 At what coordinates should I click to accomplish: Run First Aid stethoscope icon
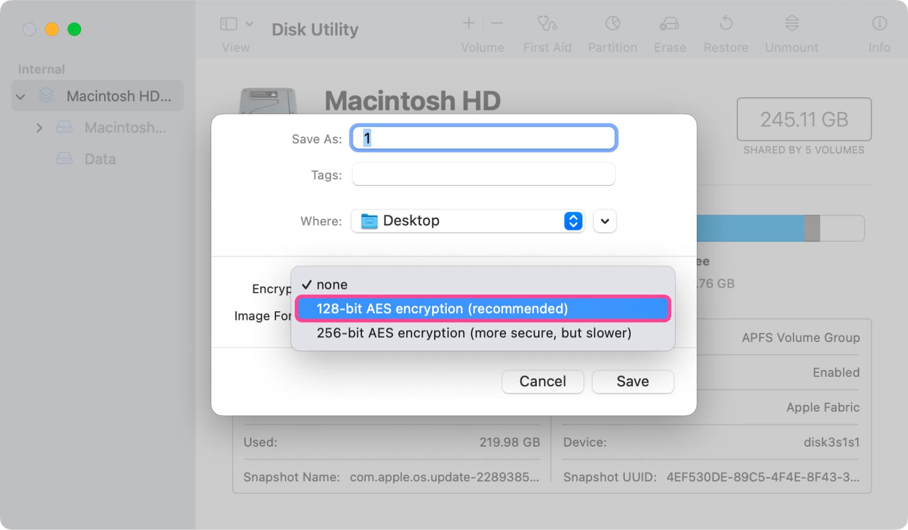coord(547,24)
